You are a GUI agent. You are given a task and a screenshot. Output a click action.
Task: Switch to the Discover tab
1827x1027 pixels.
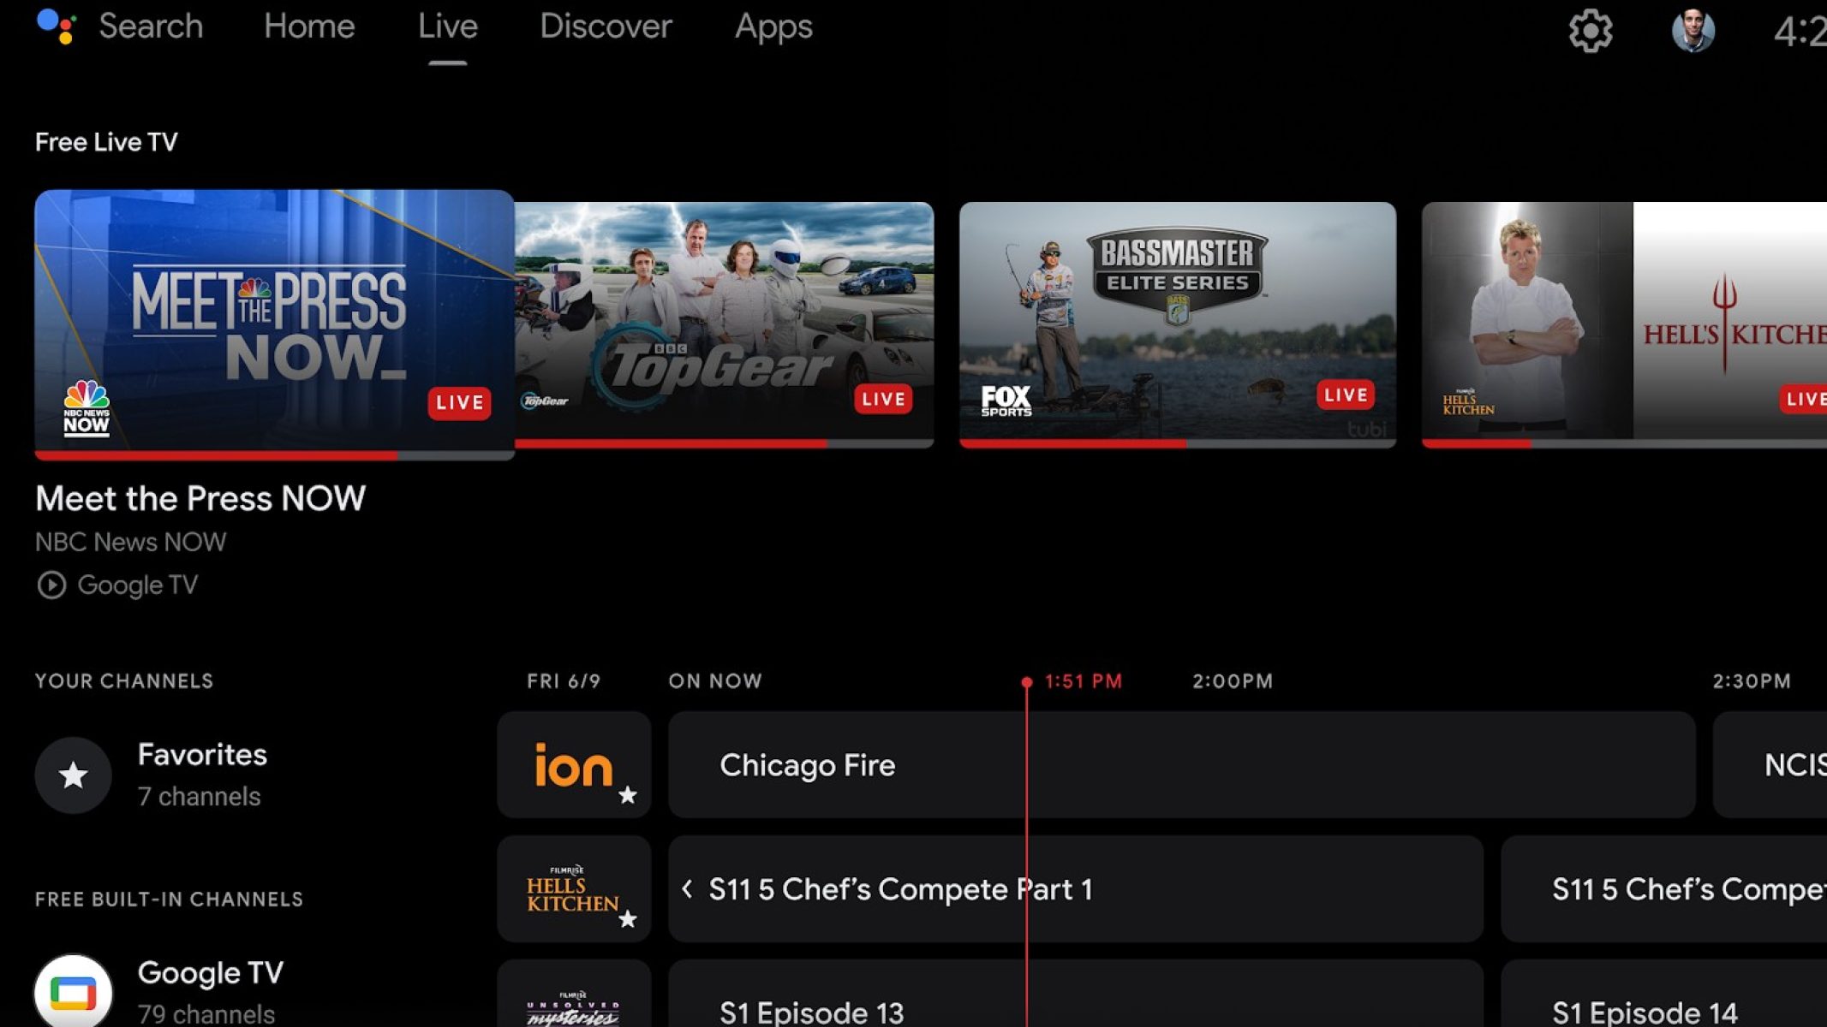[606, 27]
